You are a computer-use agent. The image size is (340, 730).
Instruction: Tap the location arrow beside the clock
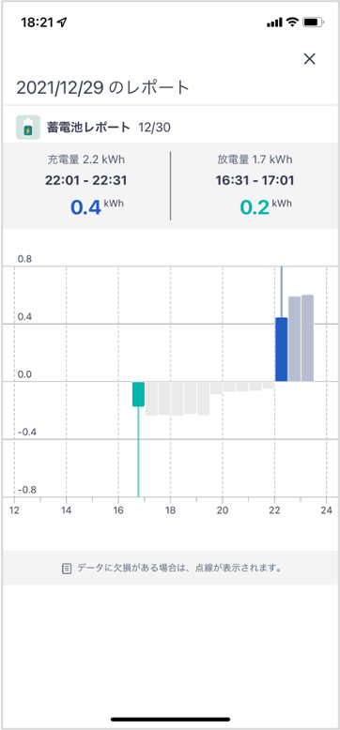pyautogui.click(x=63, y=23)
